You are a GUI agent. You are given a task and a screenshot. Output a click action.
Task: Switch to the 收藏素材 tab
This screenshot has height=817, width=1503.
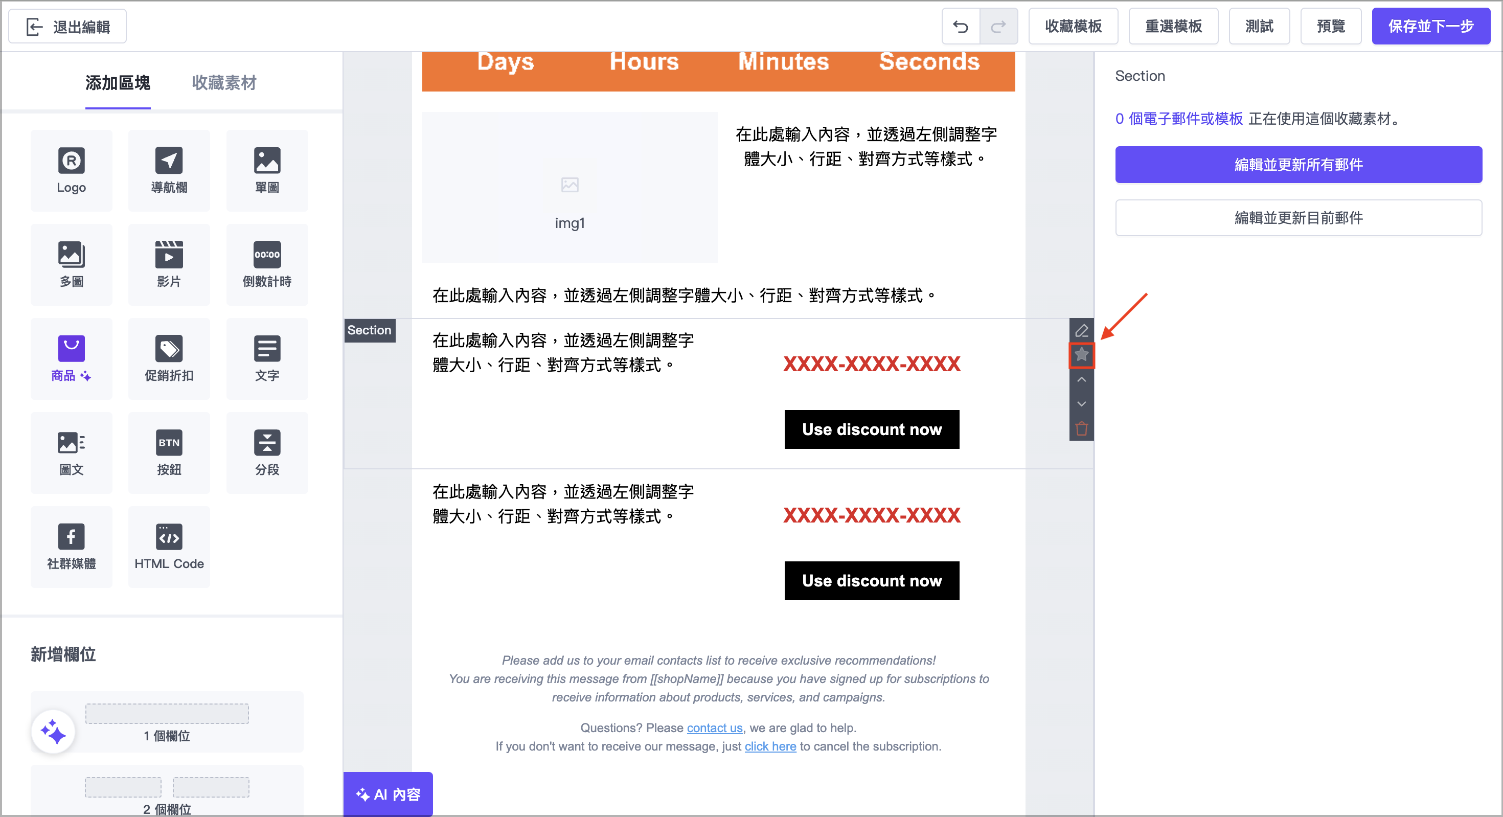pos(223,83)
